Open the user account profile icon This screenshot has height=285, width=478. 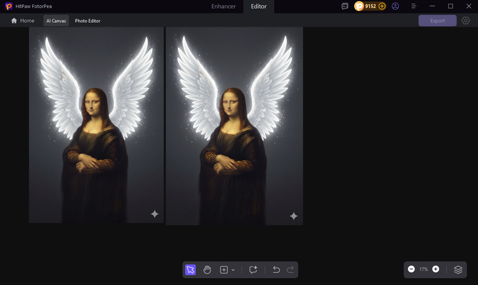tap(396, 6)
